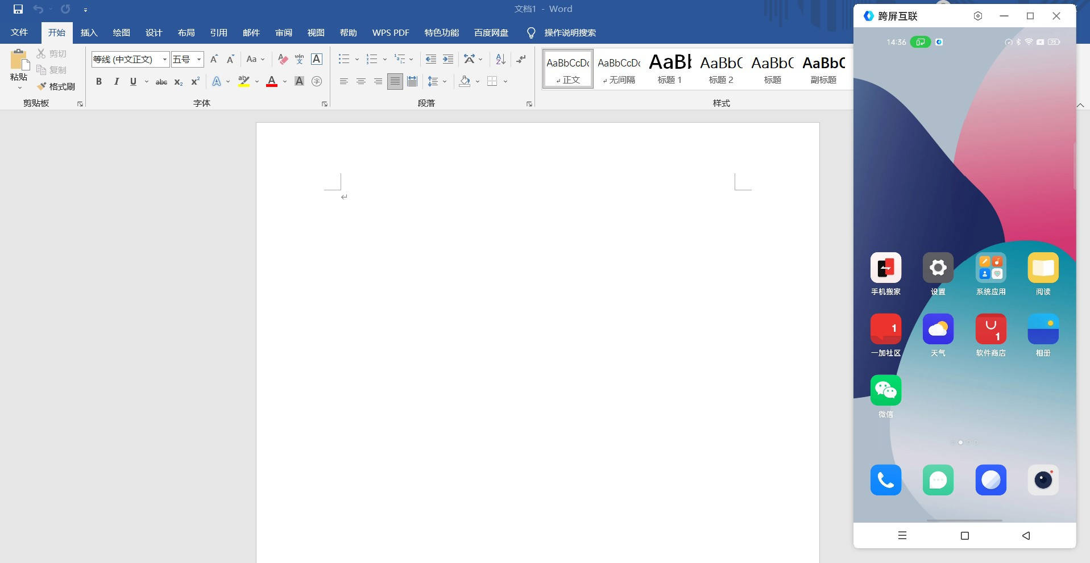Open the phone Settings (设置) app
The image size is (1090, 563).
tap(938, 268)
